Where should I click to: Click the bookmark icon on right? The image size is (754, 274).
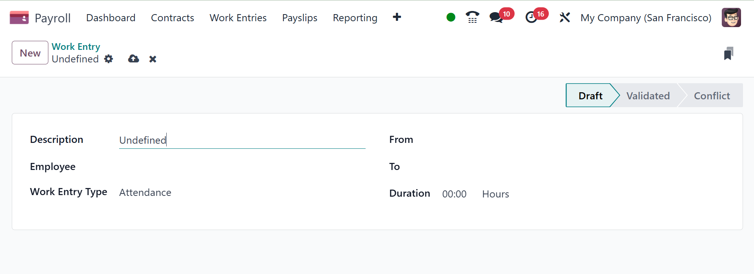pyautogui.click(x=728, y=53)
